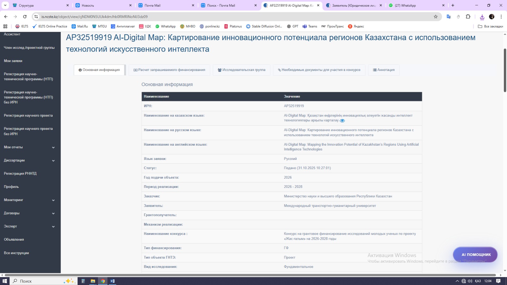Reload the page with the refresh icon
Image resolution: width=507 pixels, height=285 pixels.
pyautogui.click(x=25, y=17)
